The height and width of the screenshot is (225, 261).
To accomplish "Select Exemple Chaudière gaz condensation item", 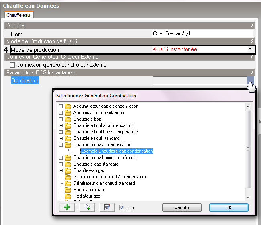I will (117, 151).
